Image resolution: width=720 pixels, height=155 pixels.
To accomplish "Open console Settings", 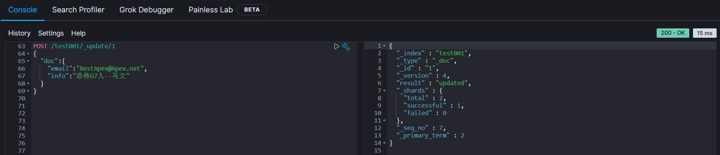I will [51, 33].
